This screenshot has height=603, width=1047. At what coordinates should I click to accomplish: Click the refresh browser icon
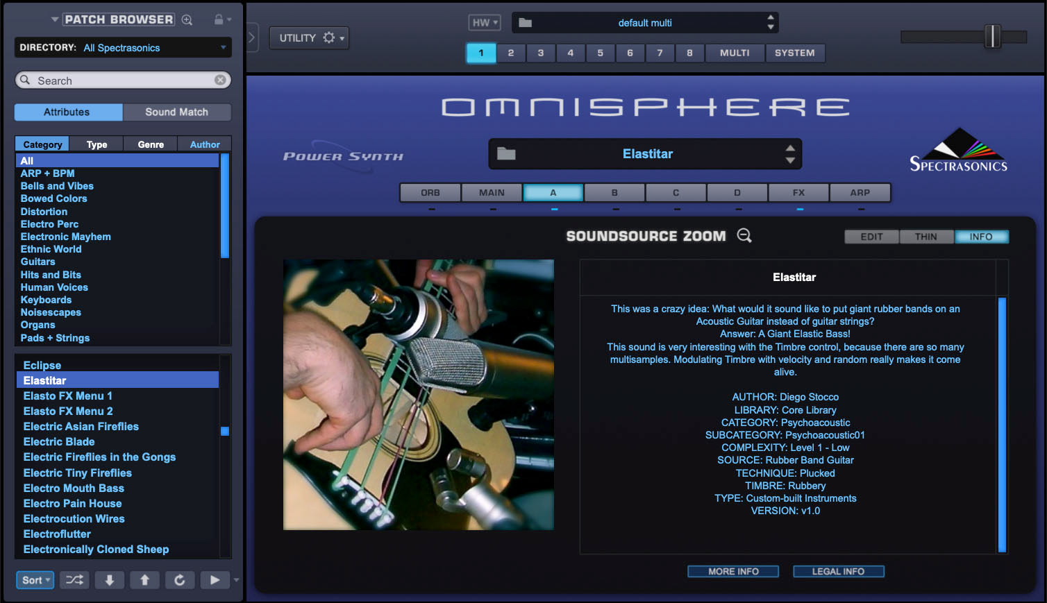coord(180,580)
